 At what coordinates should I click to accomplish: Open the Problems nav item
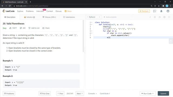(x=30, y=11)
